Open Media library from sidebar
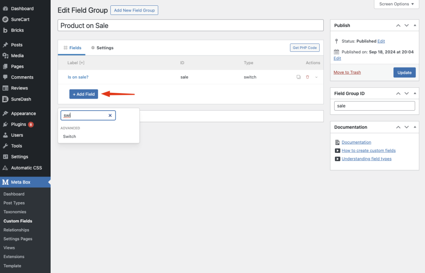425x273 pixels. pyautogui.click(x=17, y=56)
